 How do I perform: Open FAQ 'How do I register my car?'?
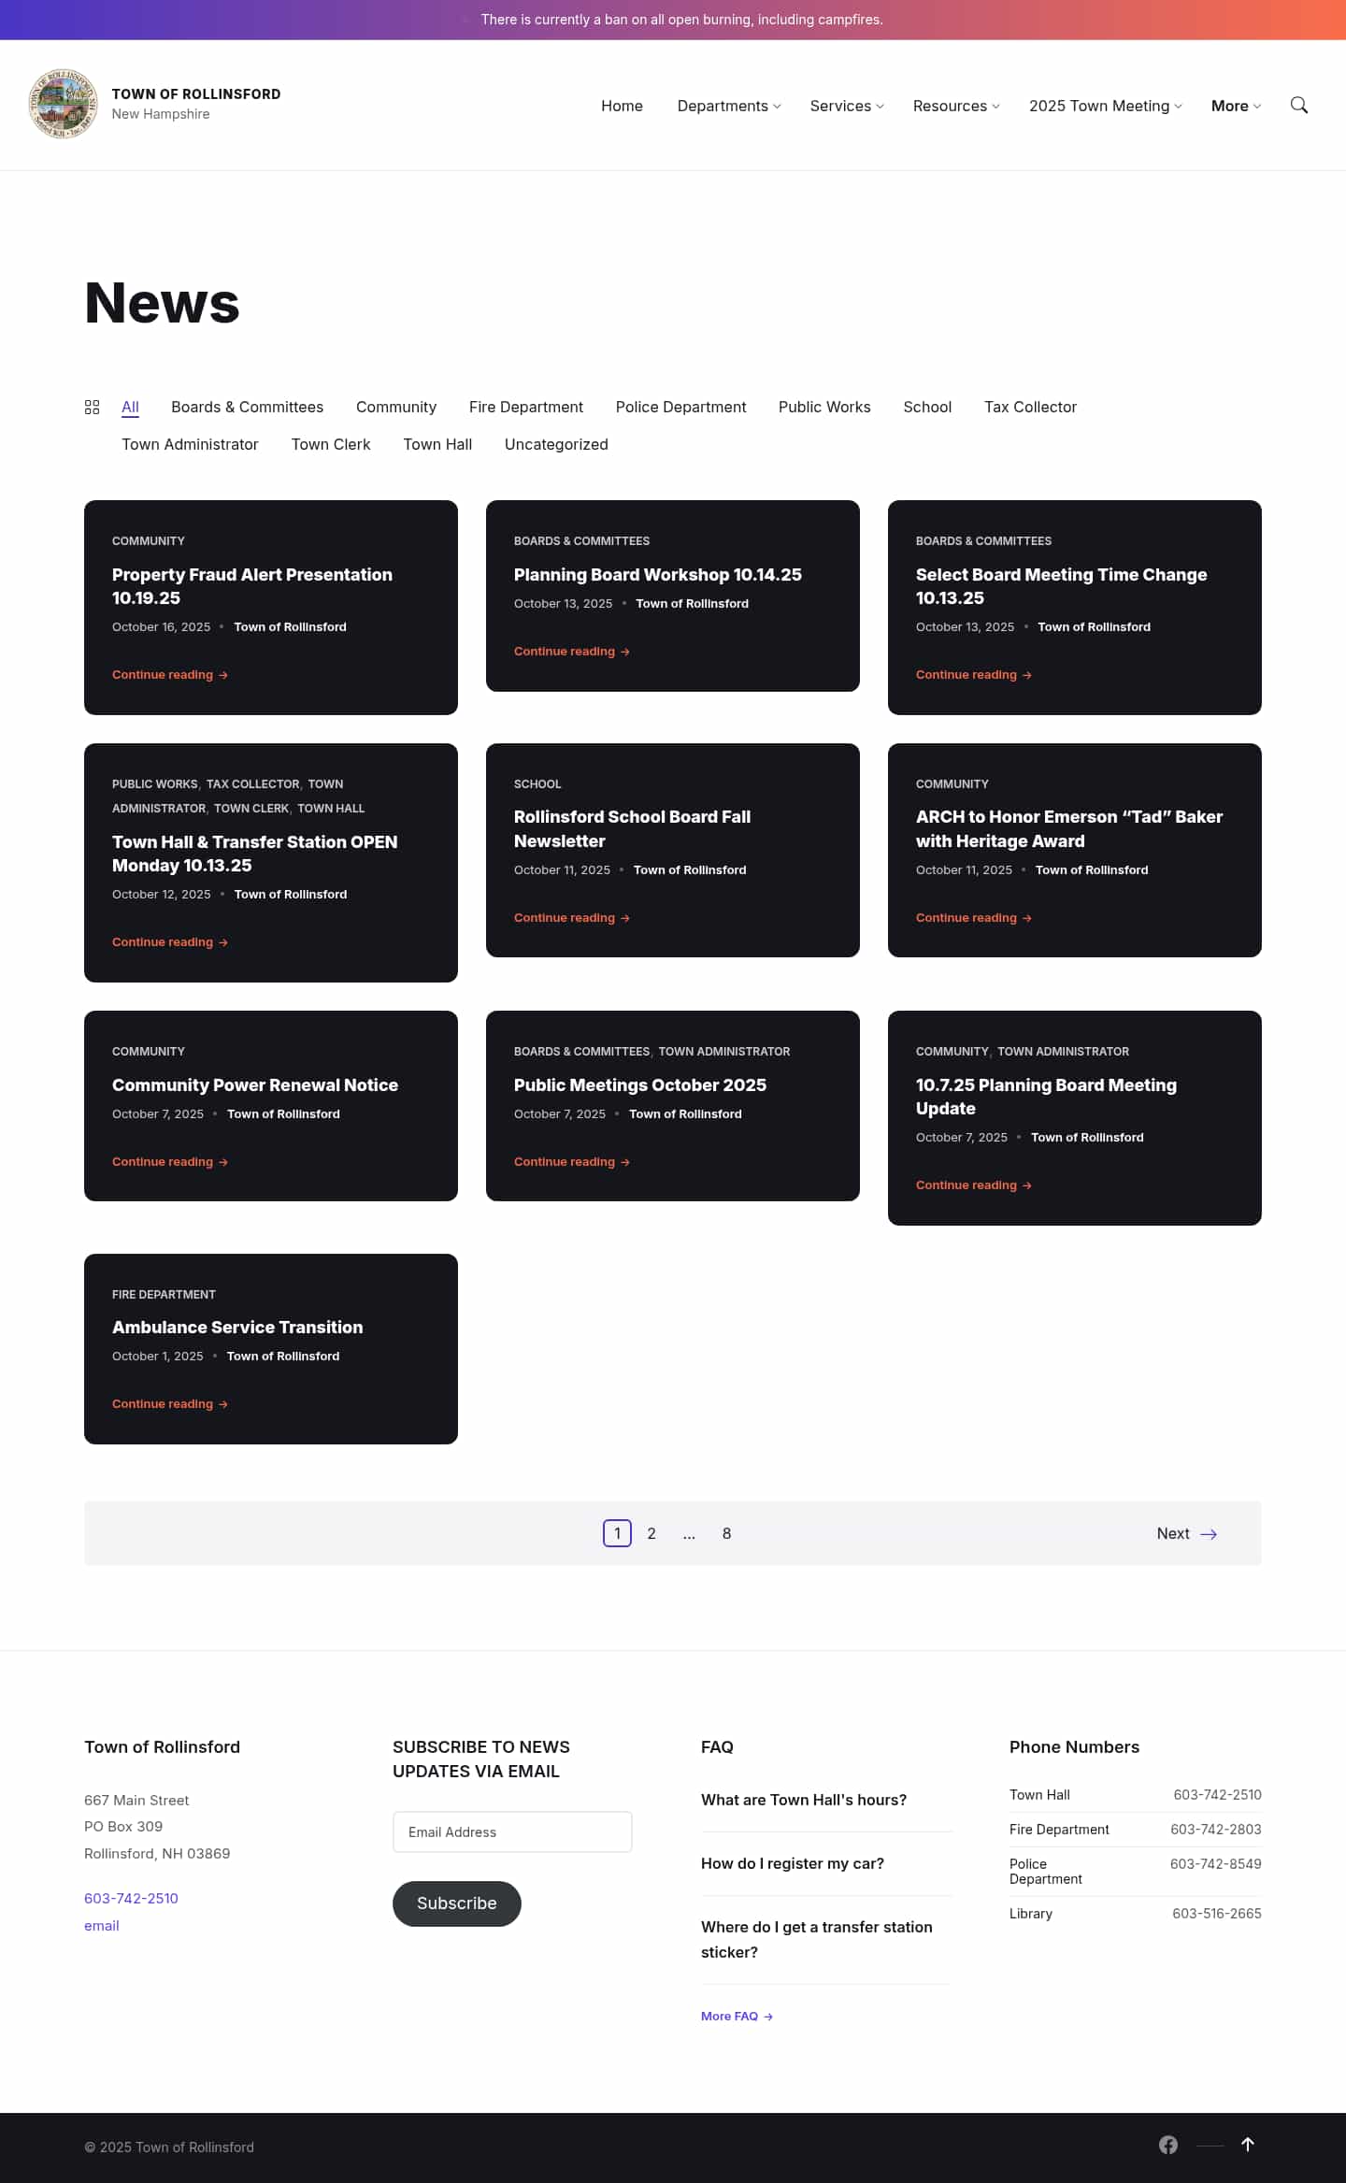pyautogui.click(x=793, y=1863)
